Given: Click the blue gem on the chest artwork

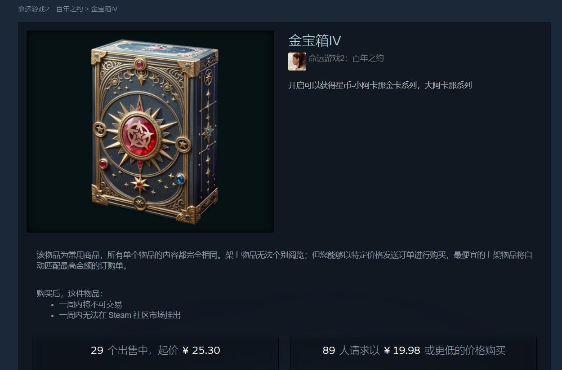Looking at the screenshot, I should (180, 179).
